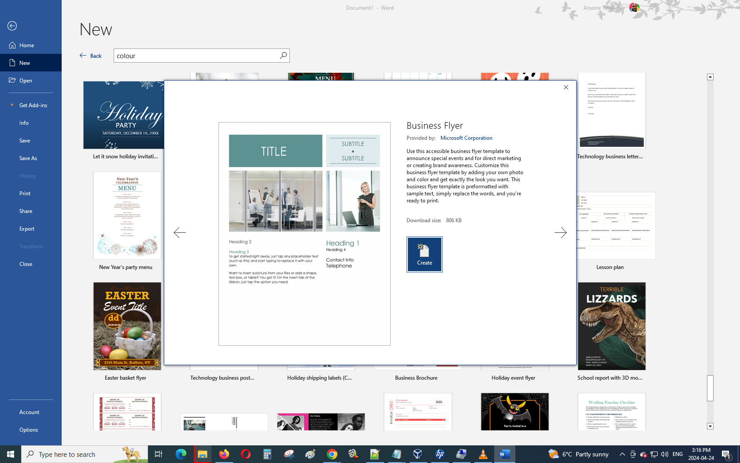Image resolution: width=740 pixels, height=463 pixels.
Task: Open Microsoft Edge from the taskbar
Action: click(181, 454)
